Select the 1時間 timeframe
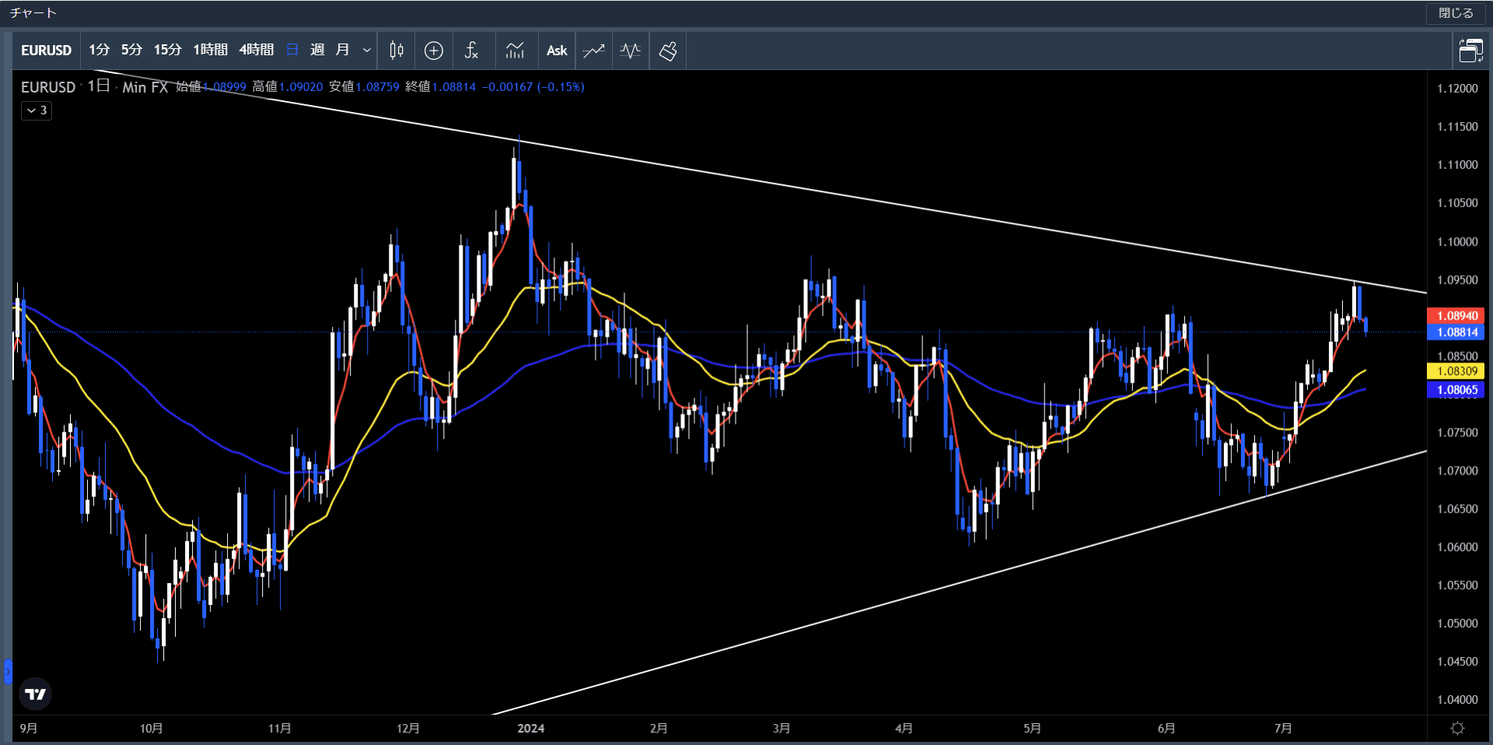This screenshot has width=1493, height=745. click(x=210, y=50)
